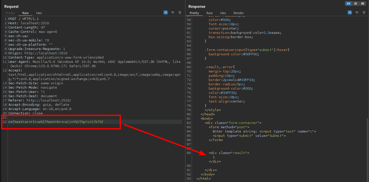Click the 'Connection: close' header line

26,113
